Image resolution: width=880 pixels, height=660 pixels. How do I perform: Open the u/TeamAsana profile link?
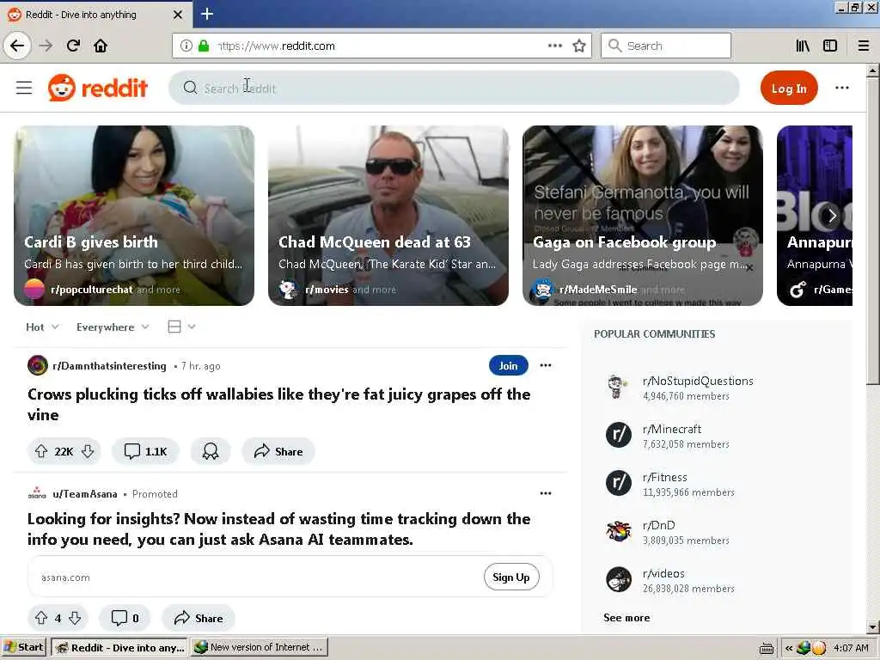click(85, 494)
